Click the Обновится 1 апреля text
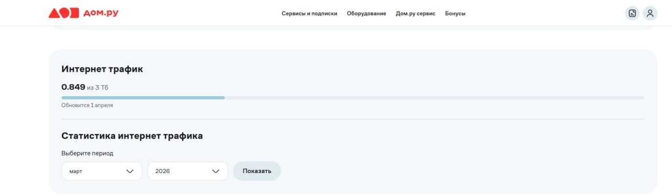 click(x=87, y=105)
